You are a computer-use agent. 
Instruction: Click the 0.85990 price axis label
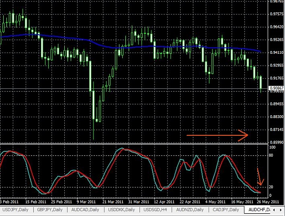click(276, 142)
